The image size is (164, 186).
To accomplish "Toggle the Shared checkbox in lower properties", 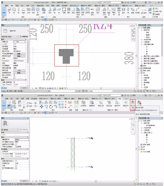I will click(16, 166).
